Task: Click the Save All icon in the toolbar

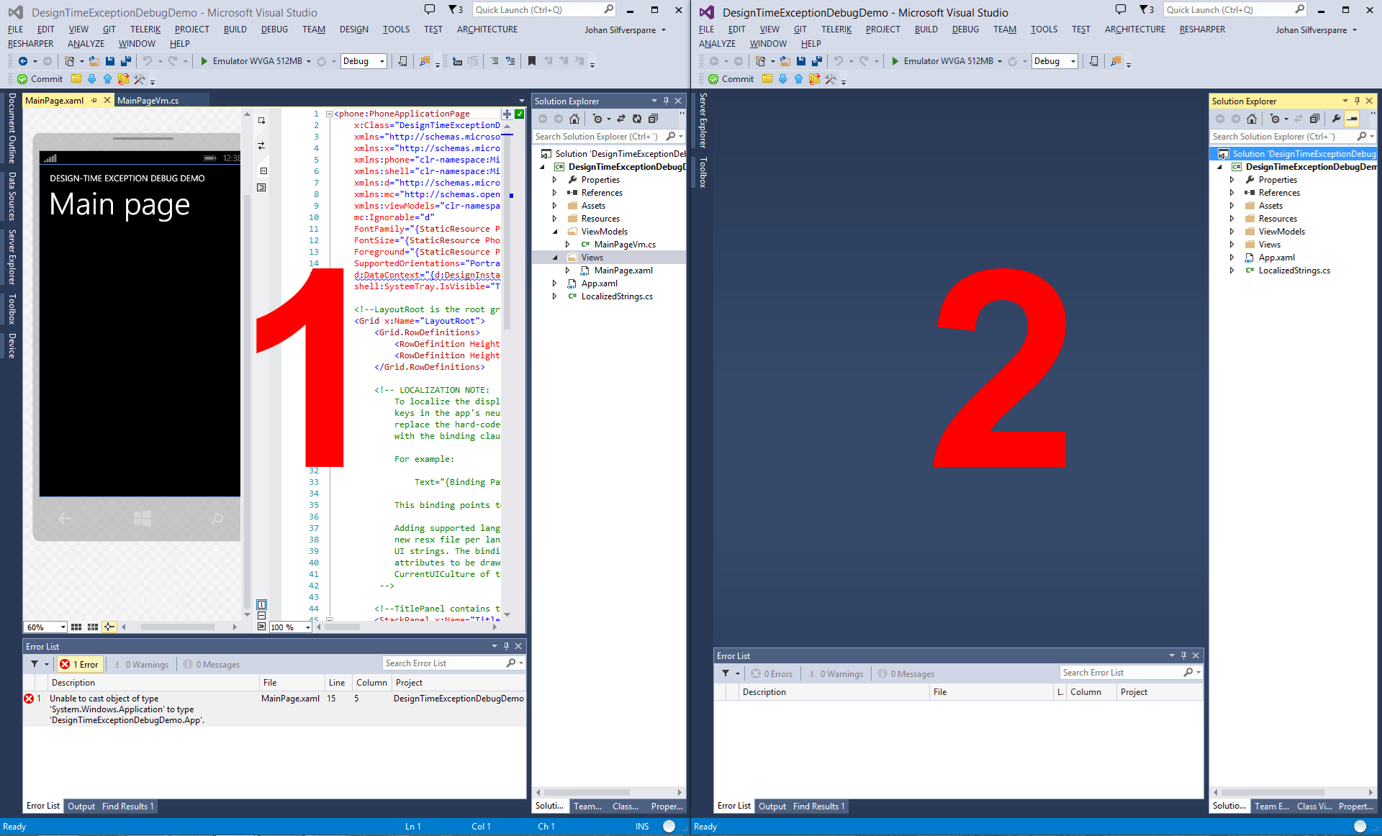Action: pyautogui.click(x=125, y=61)
